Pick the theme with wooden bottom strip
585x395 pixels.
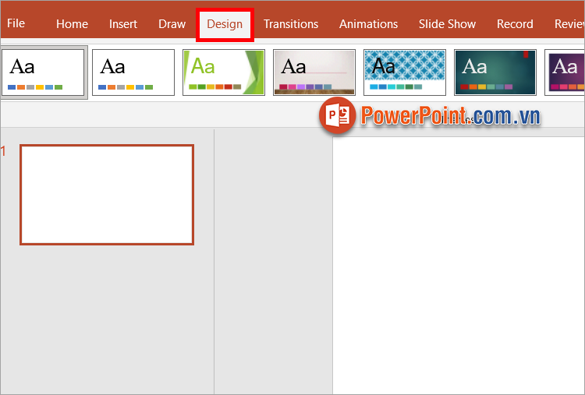click(x=314, y=72)
